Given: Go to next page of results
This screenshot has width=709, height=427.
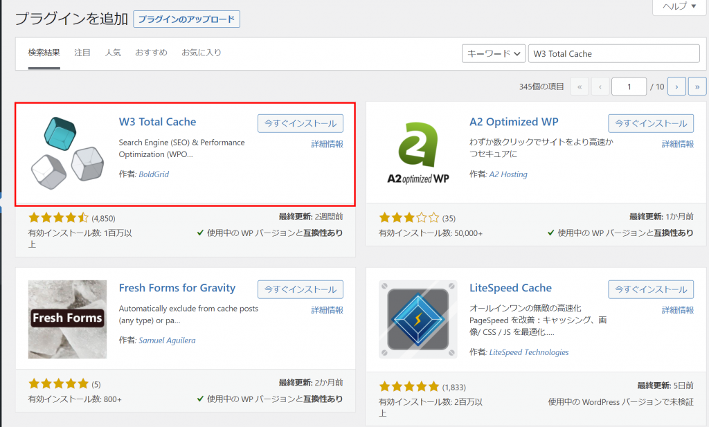Looking at the screenshot, I should click(676, 87).
